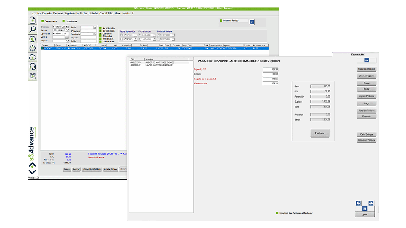The height and width of the screenshot is (228, 406).
Task: Open the magnifier search sidebar icon
Action: [x=33, y=30]
